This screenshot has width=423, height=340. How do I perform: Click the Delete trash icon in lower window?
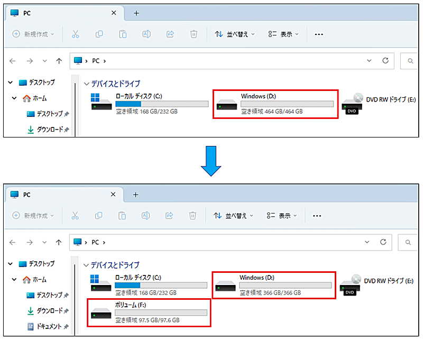tap(192, 216)
